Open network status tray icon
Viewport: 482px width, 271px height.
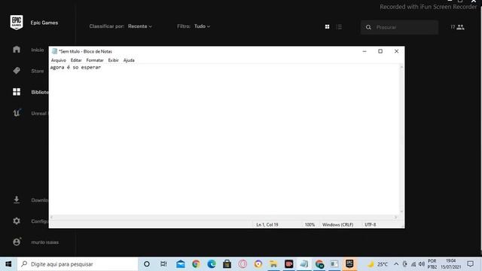coord(413,264)
